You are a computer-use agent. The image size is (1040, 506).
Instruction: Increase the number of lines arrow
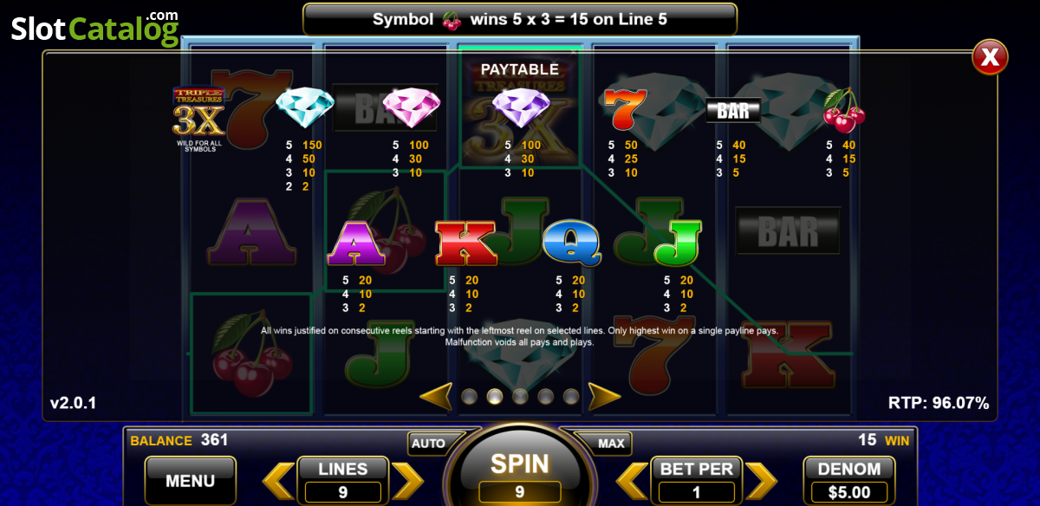[407, 481]
